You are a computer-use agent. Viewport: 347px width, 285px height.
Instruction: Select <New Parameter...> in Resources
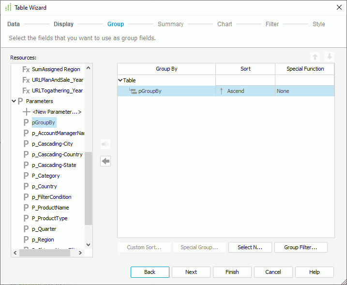(x=57, y=112)
